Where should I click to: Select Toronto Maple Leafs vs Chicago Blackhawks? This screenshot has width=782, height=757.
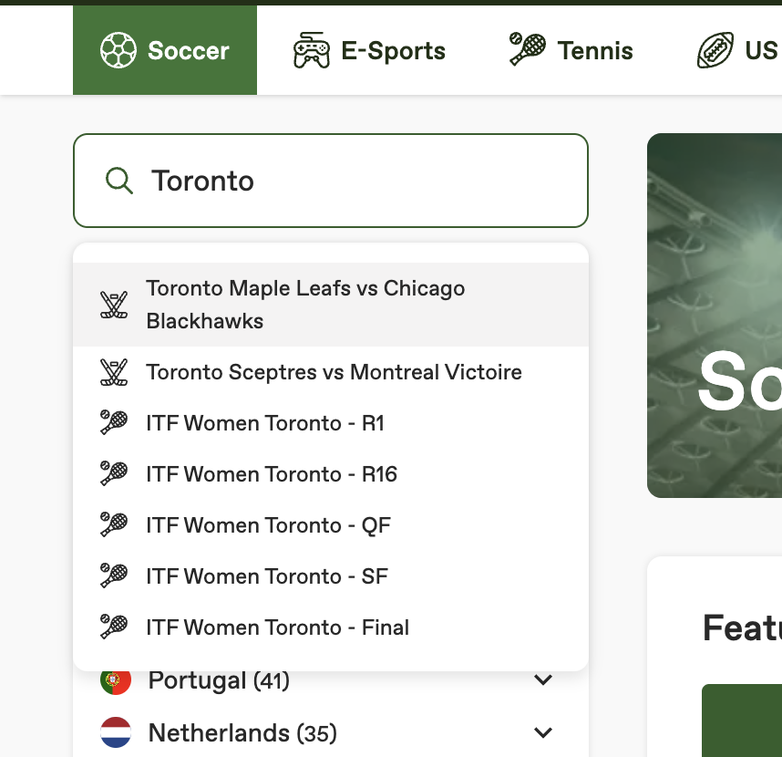pos(305,305)
